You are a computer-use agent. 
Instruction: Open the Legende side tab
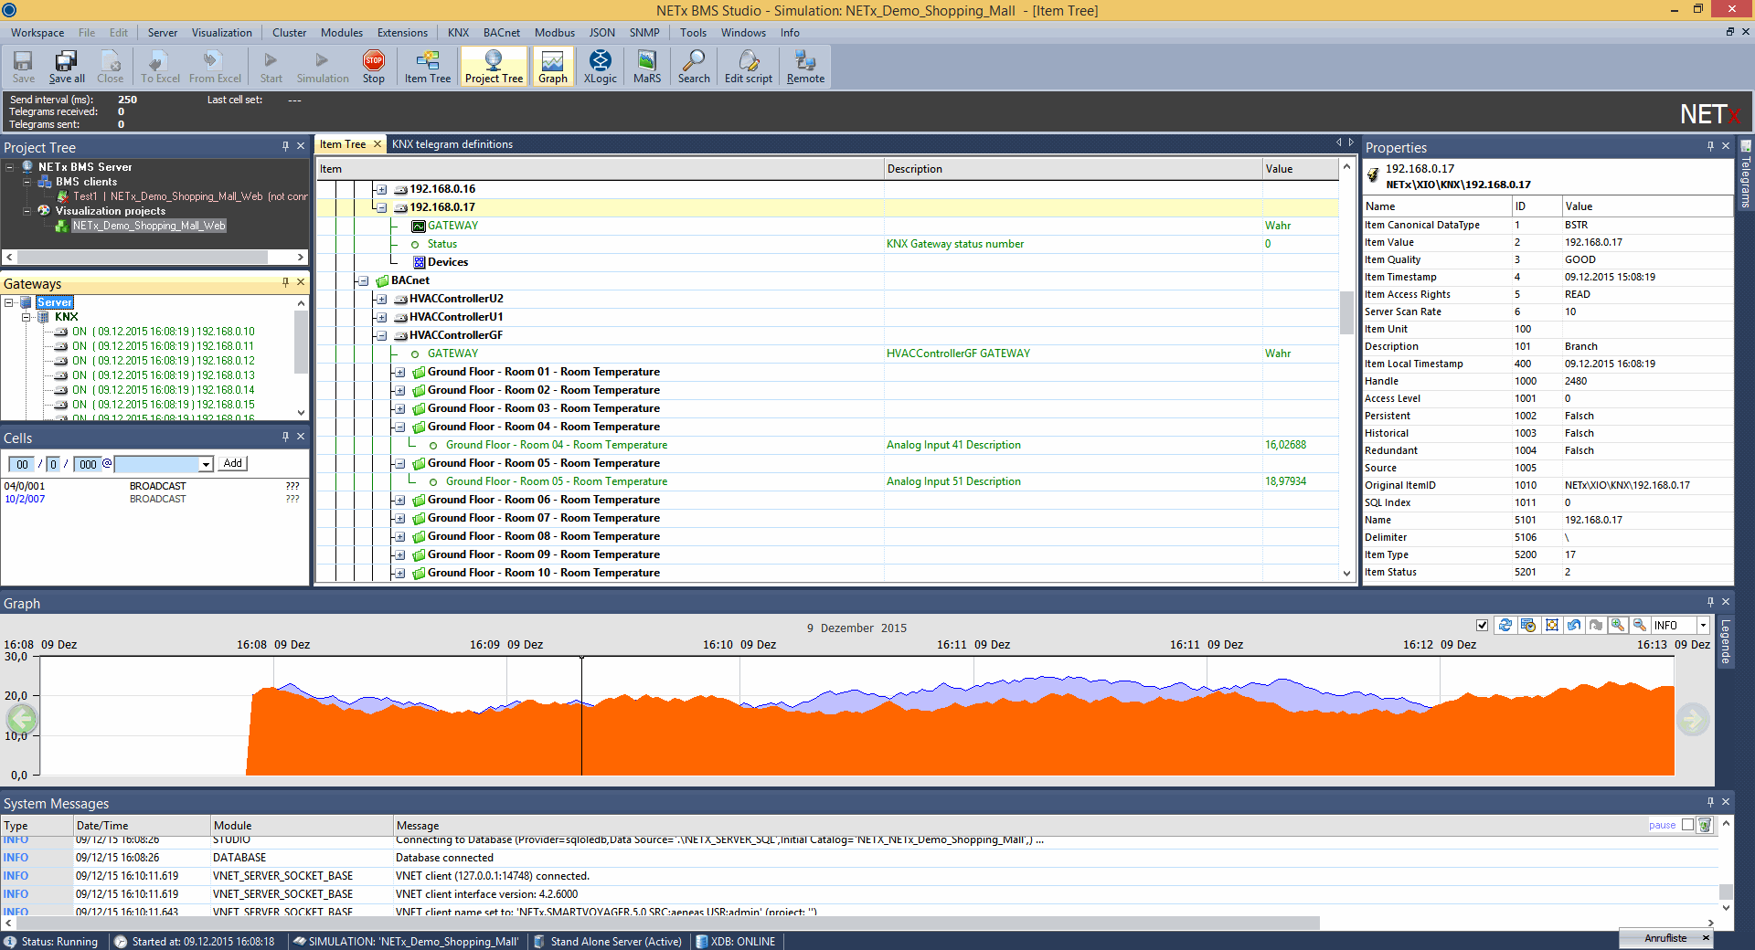[1726, 642]
